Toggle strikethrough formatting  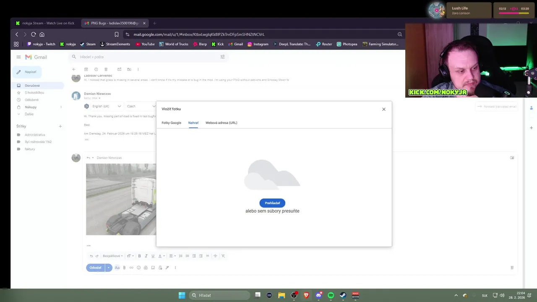point(215,256)
